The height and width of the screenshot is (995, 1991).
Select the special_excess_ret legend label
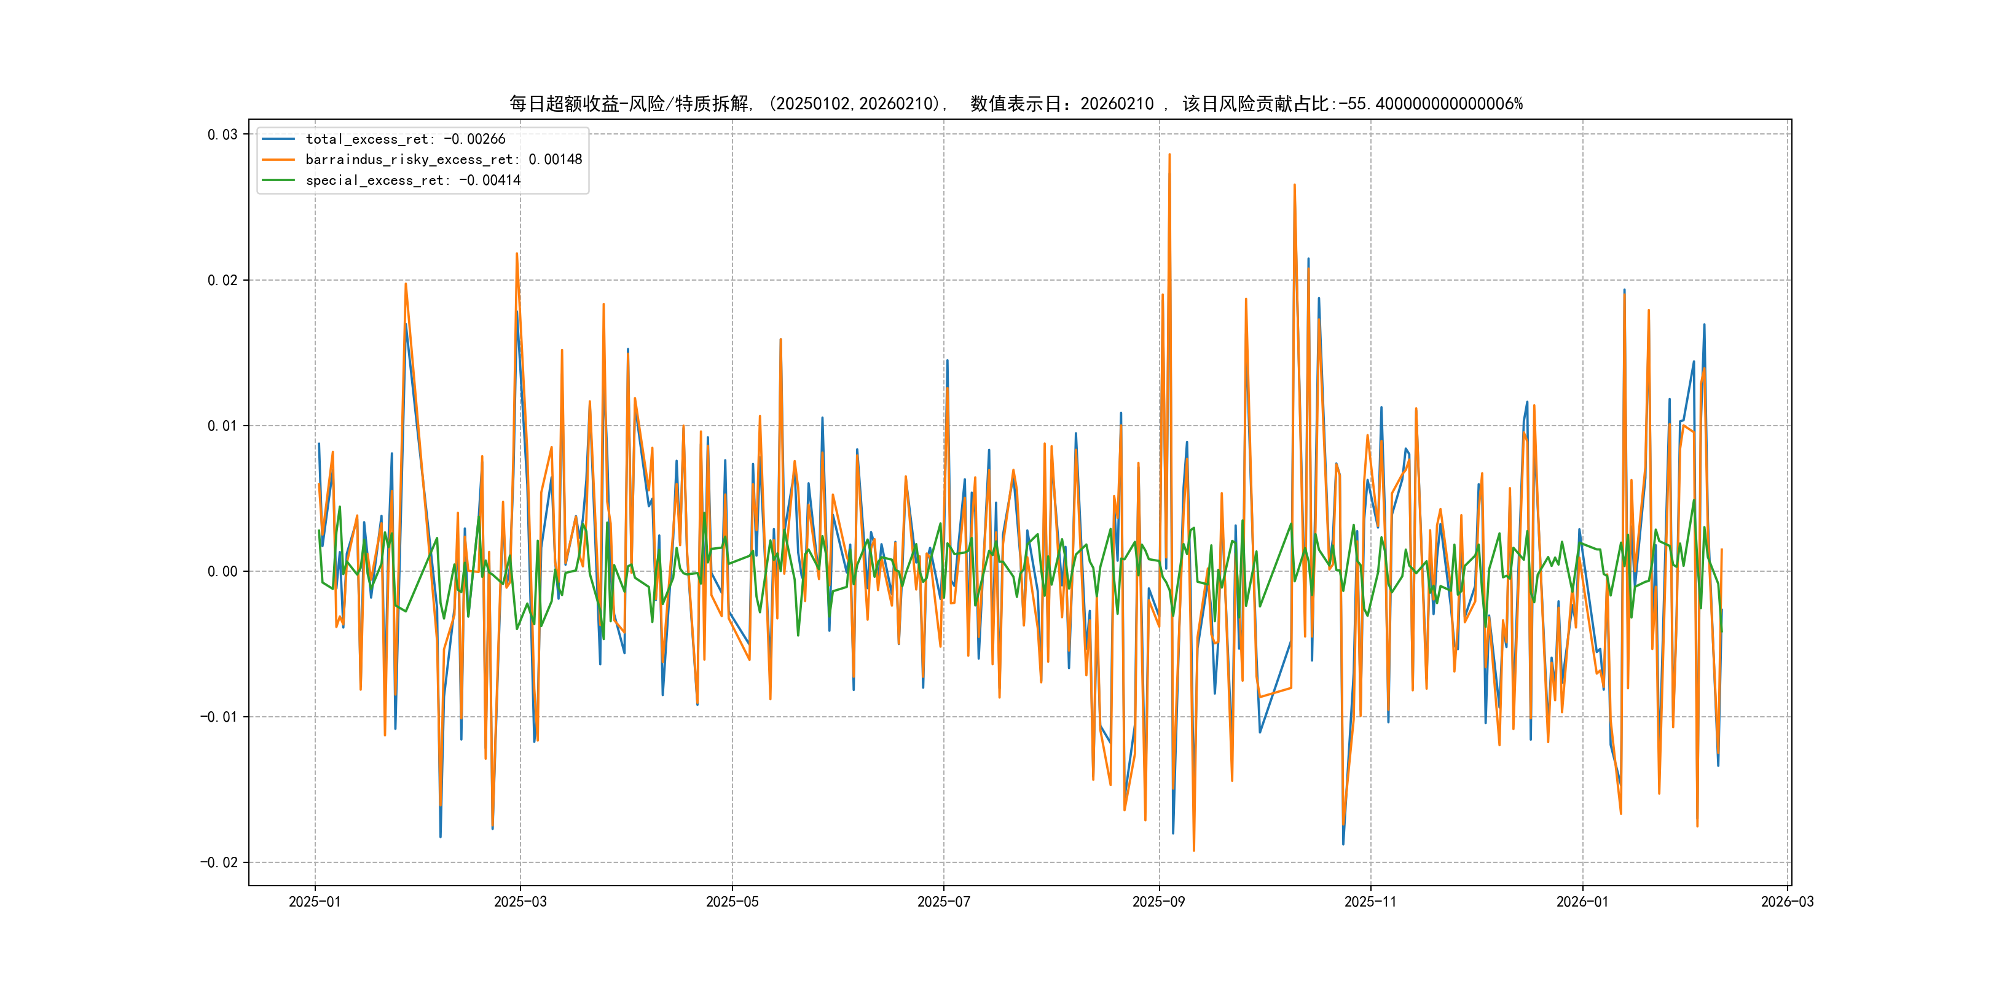click(x=413, y=180)
